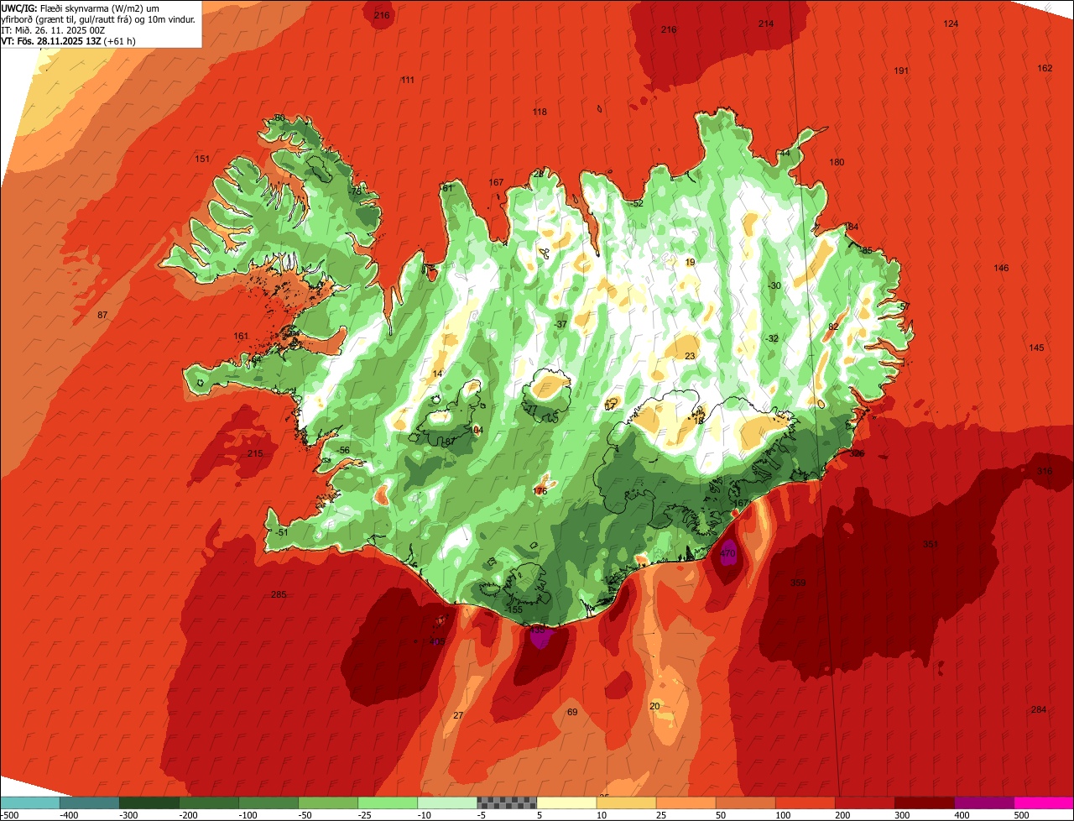
Task: Click the "161" map value
Action: 242,337
